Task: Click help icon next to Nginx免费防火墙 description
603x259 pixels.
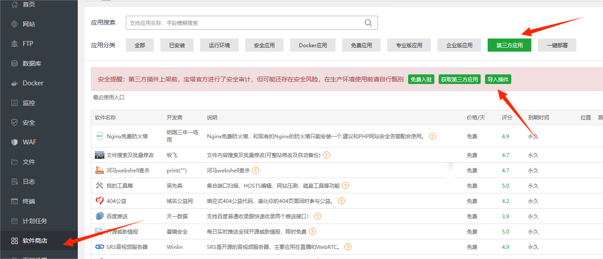Action: [x=433, y=136]
